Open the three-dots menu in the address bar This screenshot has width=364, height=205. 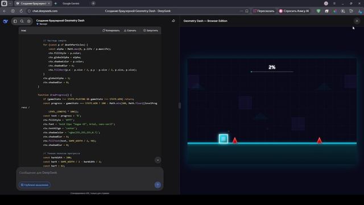tap(241, 11)
